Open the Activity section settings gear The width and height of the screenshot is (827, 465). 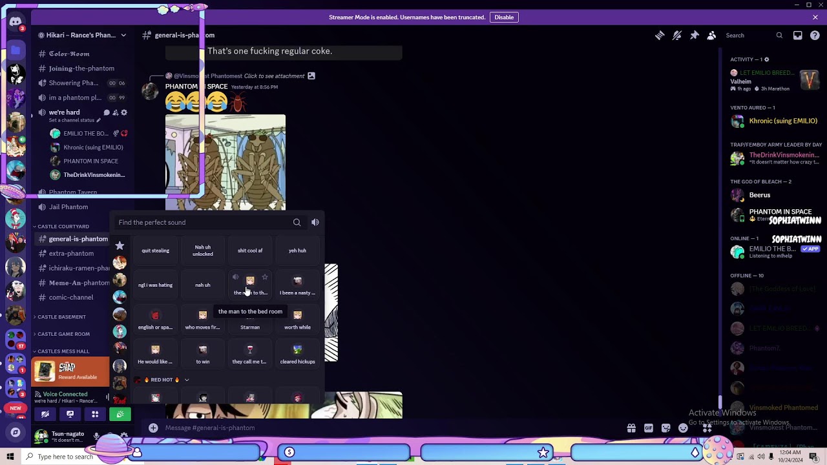[x=767, y=59]
